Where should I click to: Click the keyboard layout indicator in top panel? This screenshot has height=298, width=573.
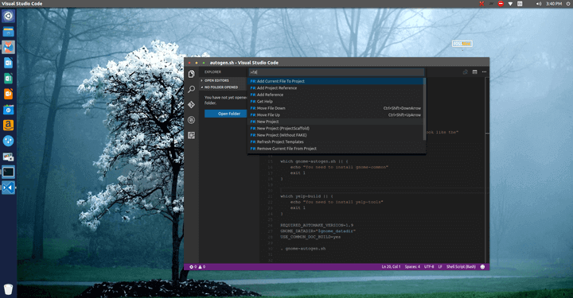[520, 4]
